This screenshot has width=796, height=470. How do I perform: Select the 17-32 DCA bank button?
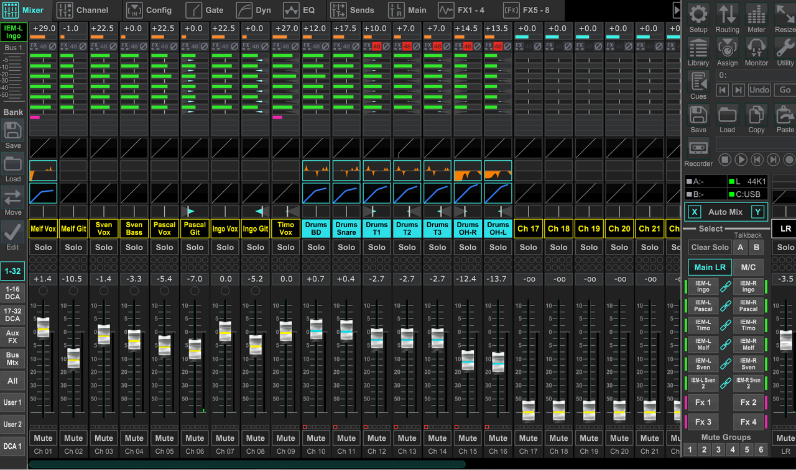13,314
